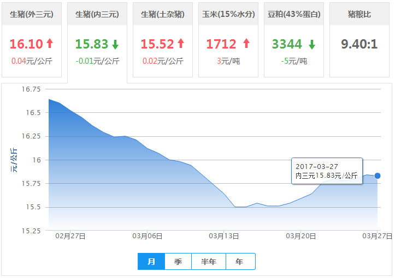This screenshot has height=278, width=395.
Task: Click the green down arrow beside 15.83
Action: [x=115, y=44]
